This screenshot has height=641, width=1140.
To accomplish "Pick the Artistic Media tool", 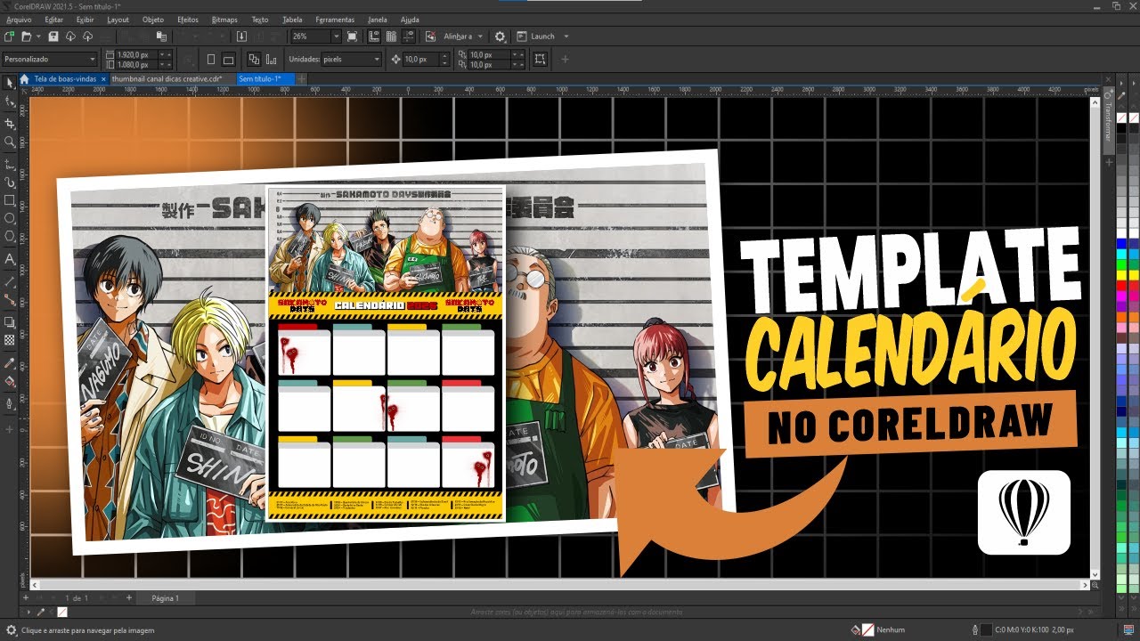I will (10, 183).
